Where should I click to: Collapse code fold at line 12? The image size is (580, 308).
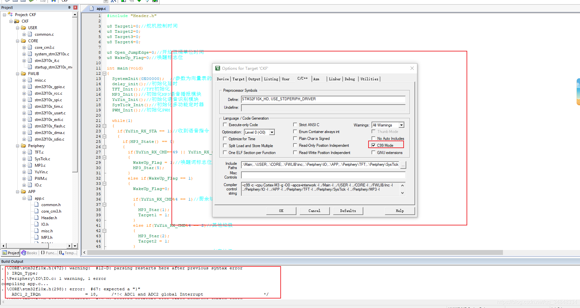pyautogui.click(x=104, y=73)
